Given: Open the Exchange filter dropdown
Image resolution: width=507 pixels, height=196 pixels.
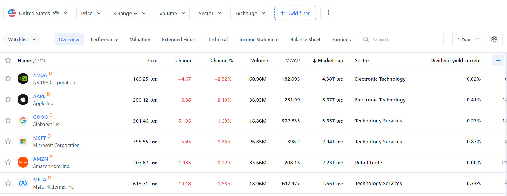Looking at the screenshot, I should pos(250,13).
